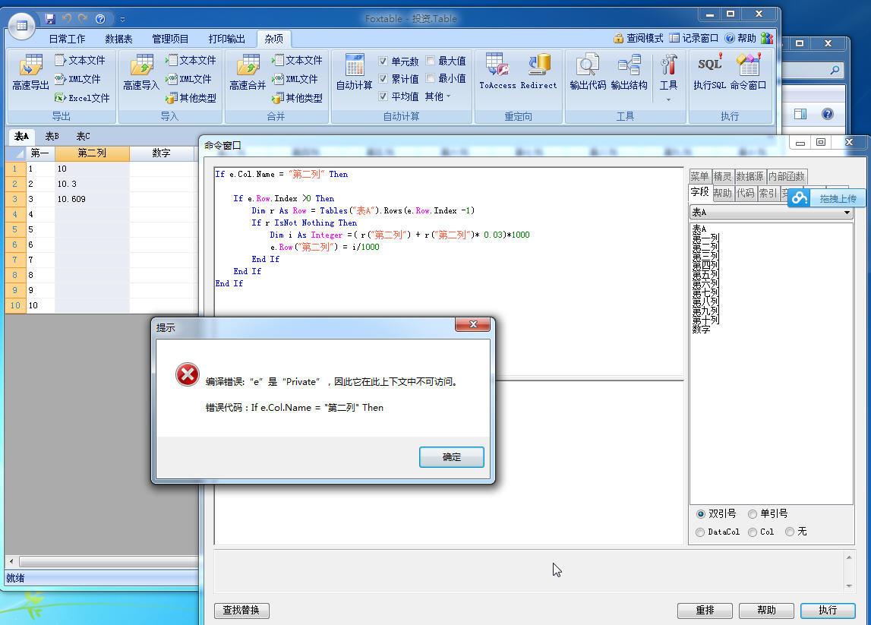Image resolution: width=871 pixels, height=625 pixels.
Task: Click the redo arrow in quick access toolbar
Action: click(x=84, y=19)
